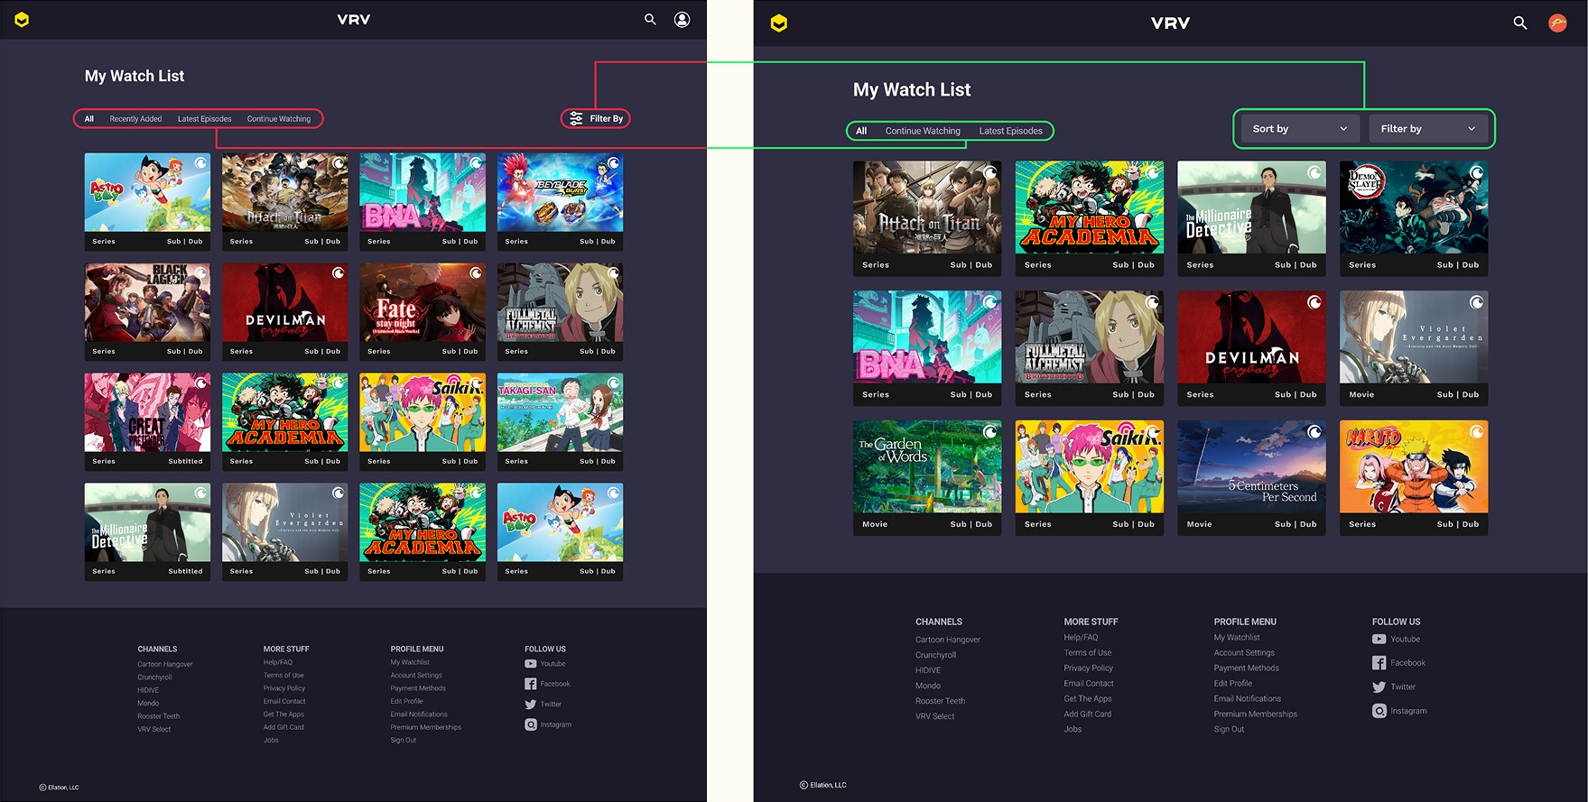The height and width of the screenshot is (802, 1588).
Task: Switch to Latest Episodes tab in right mockup
Action: (1011, 131)
